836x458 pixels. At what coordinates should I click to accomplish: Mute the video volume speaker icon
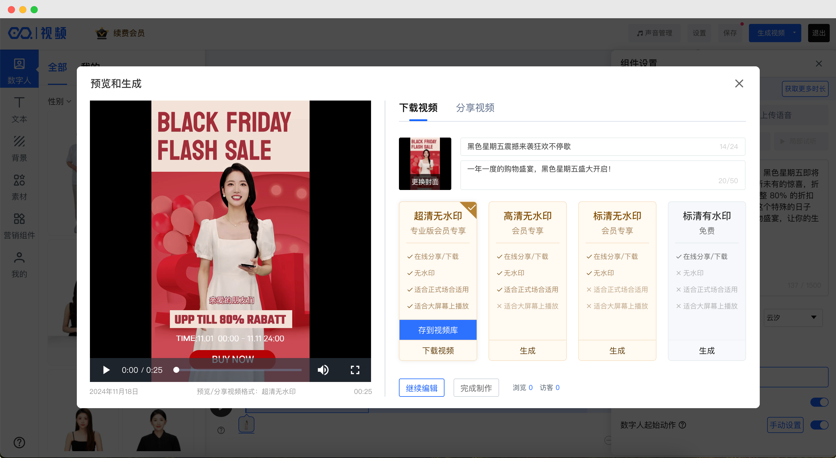[323, 370]
